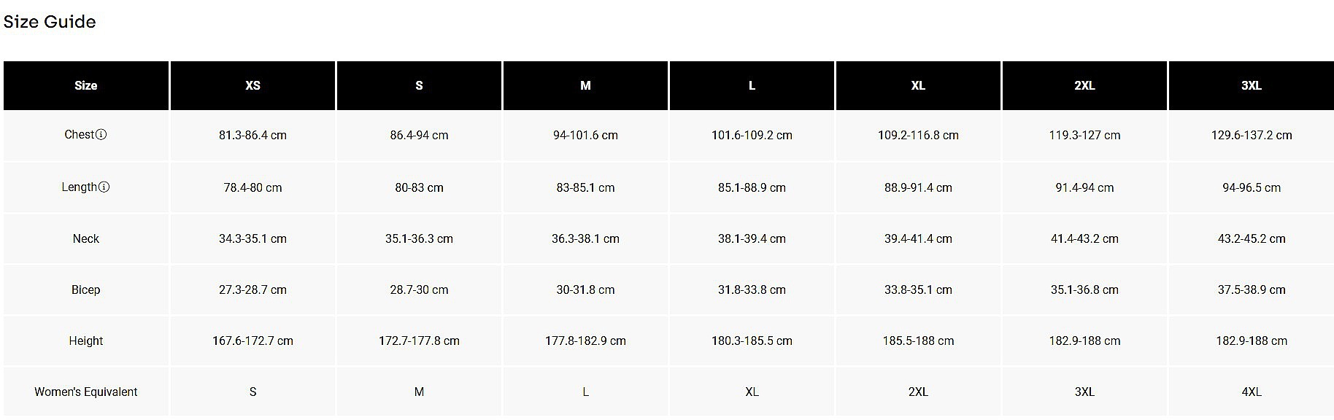Click bicep value 27.3-28.7 cm
This screenshot has width=1334, height=420.
click(x=252, y=290)
